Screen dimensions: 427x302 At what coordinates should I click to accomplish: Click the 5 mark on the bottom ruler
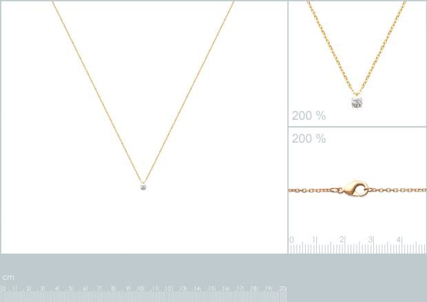pyautogui.click(x=70, y=288)
